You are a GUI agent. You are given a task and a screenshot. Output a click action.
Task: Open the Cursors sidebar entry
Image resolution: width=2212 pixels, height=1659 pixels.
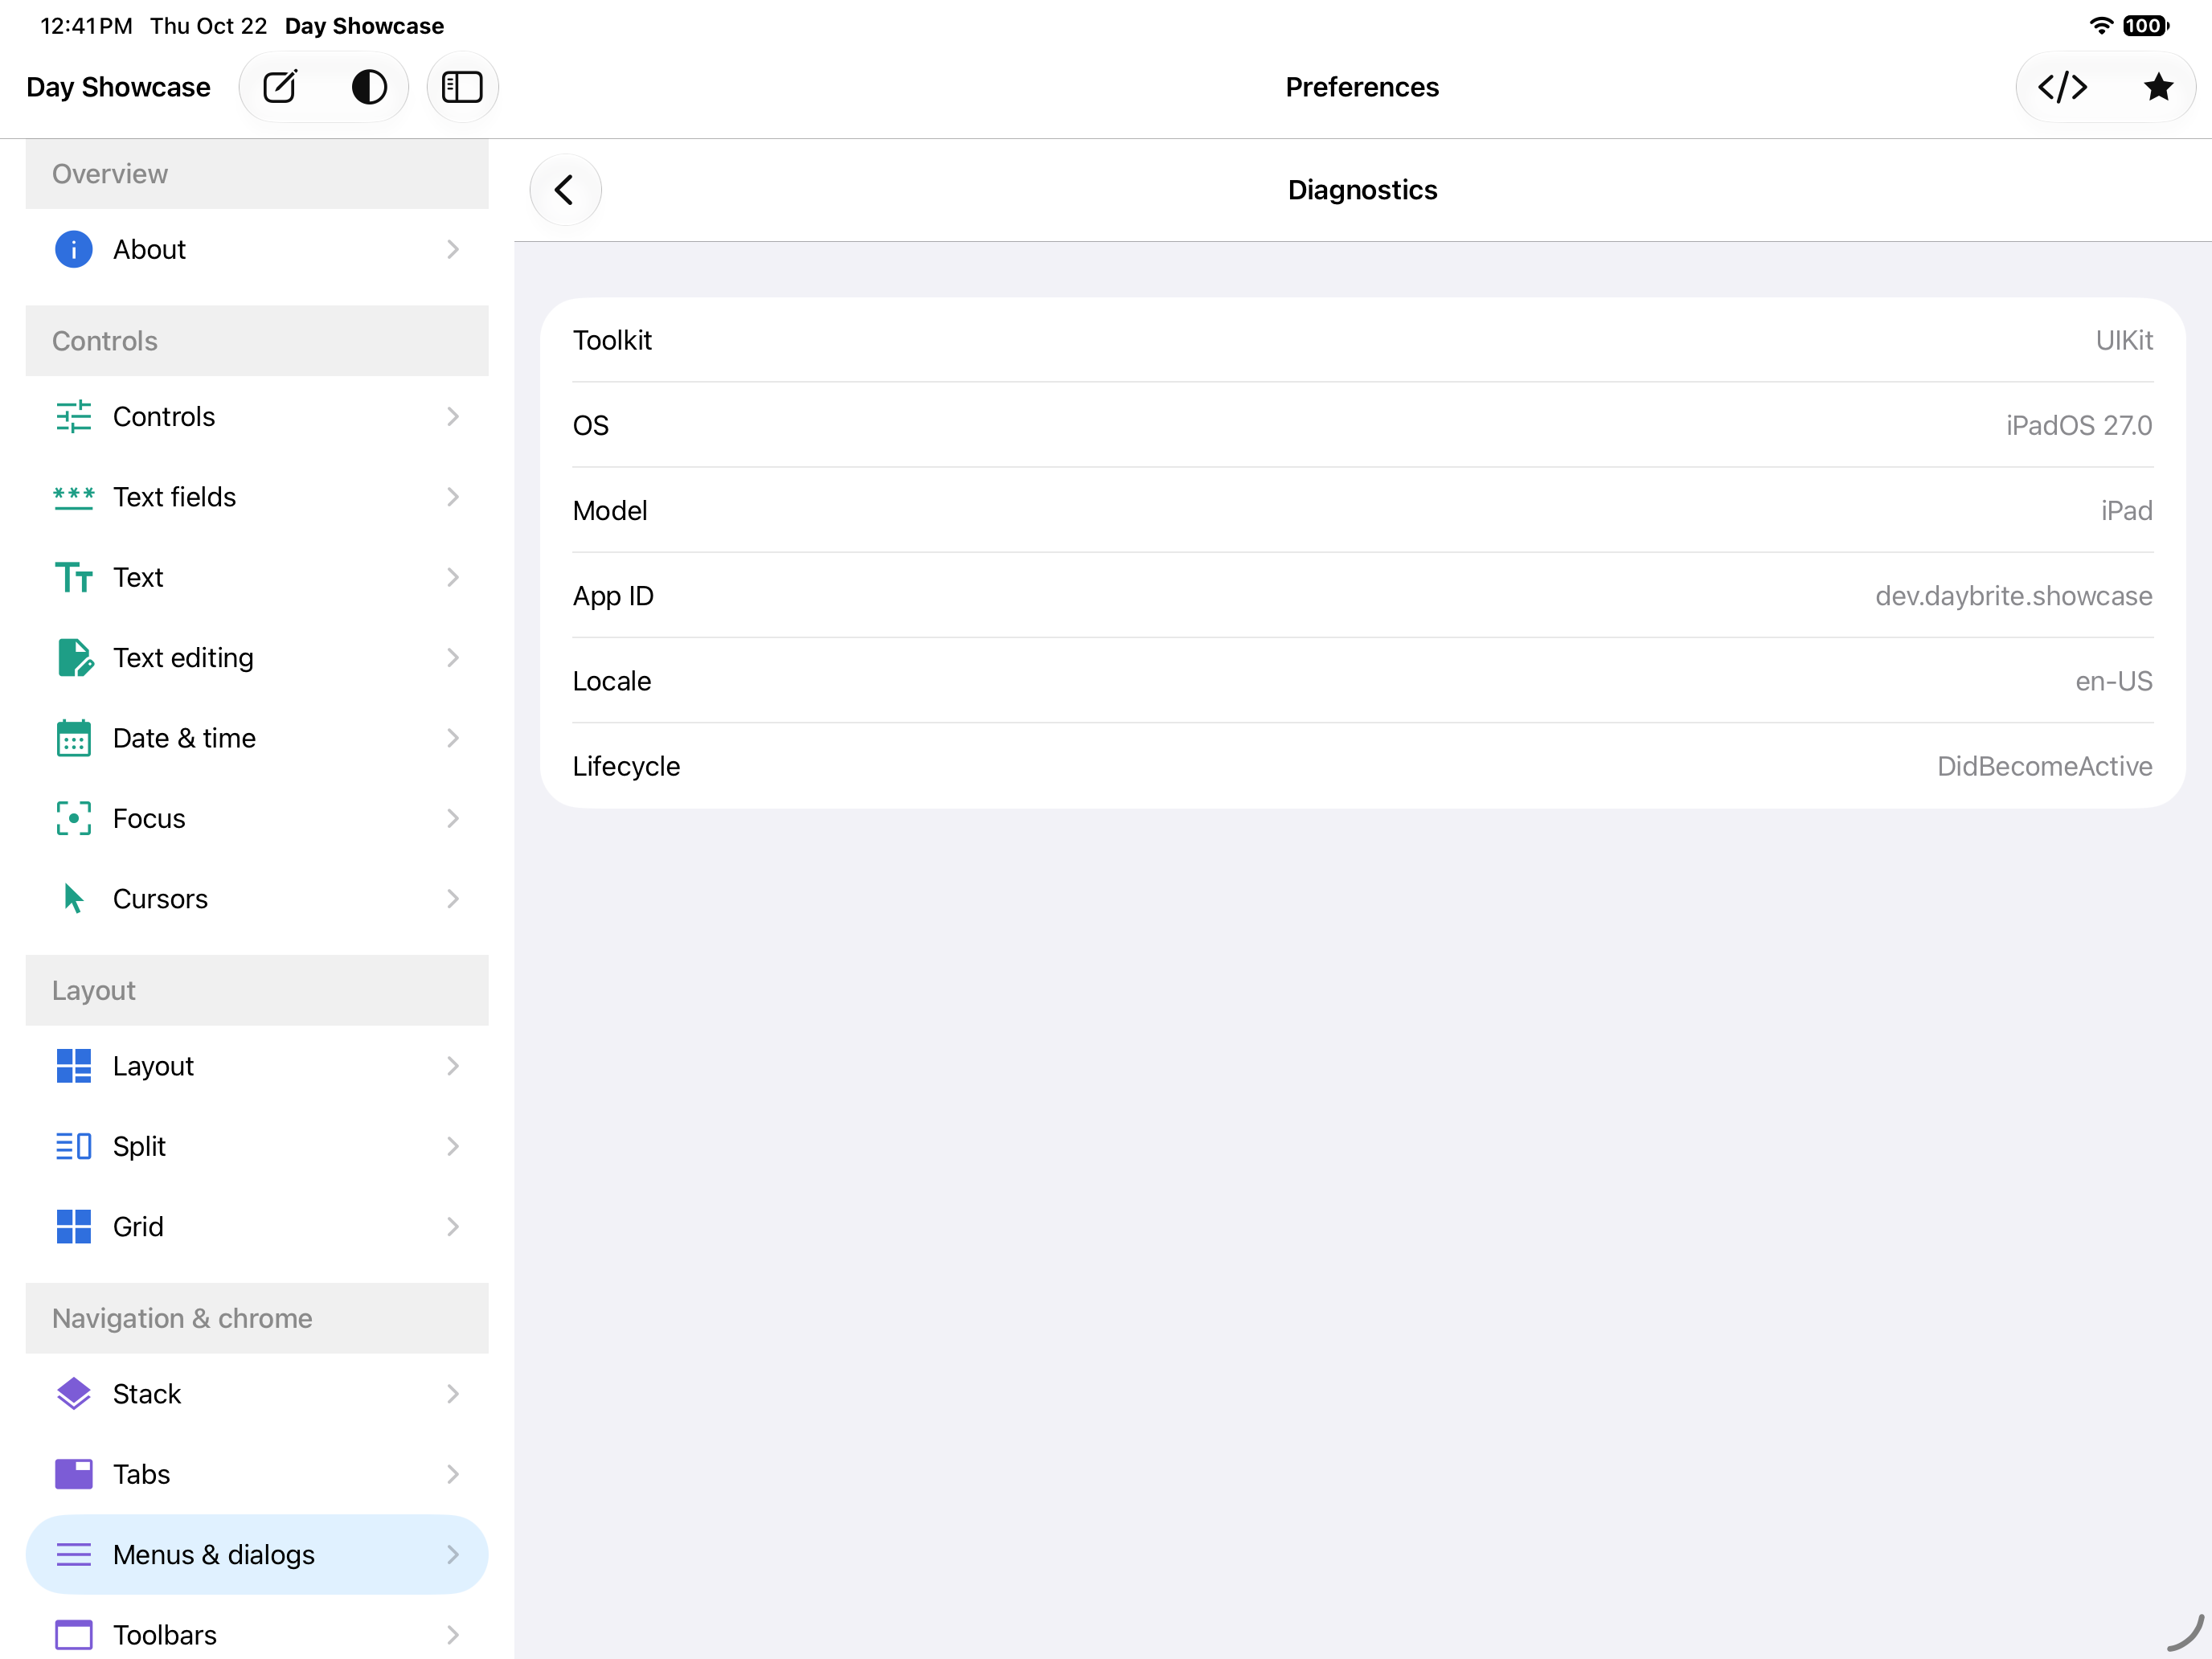(x=257, y=899)
